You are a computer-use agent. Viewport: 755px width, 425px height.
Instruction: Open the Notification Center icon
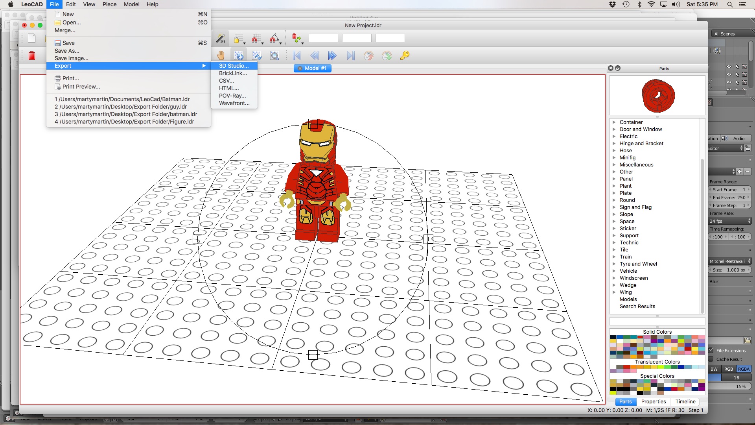[742, 4]
